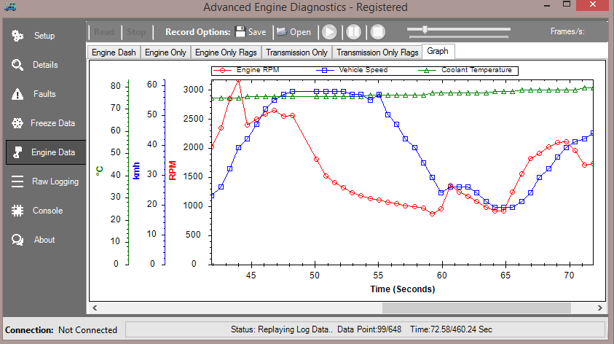Adjust the upper frames-per-second slider handle
This screenshot has height=344, width=614.
[425, 29]
